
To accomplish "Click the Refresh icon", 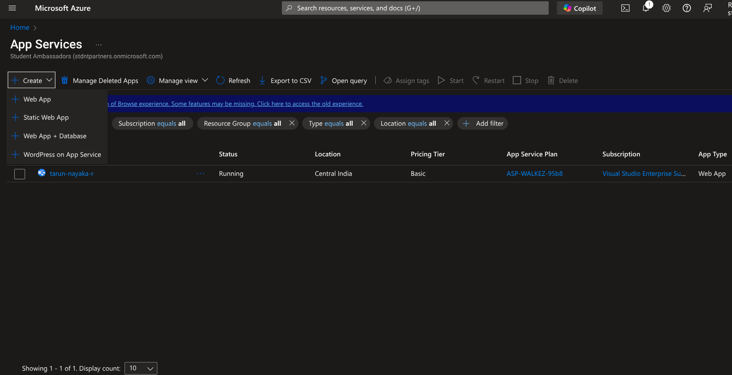I will [x=221, y=80].
